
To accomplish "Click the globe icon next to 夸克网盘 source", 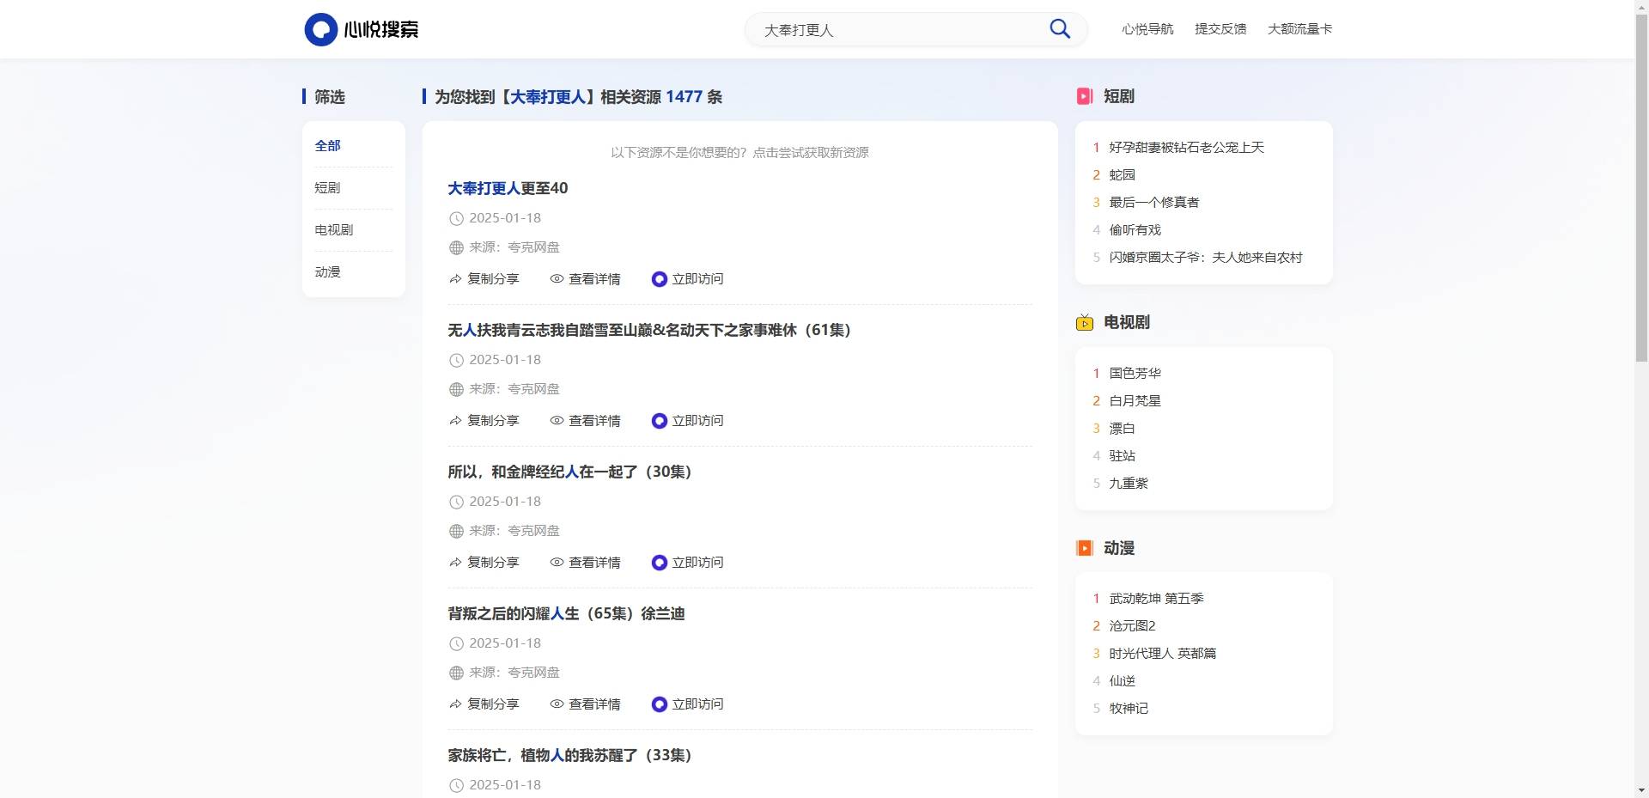I will [455, 247].
